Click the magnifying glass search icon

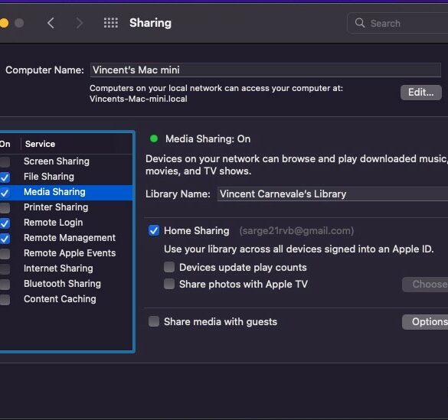click(x=360, y=22)
